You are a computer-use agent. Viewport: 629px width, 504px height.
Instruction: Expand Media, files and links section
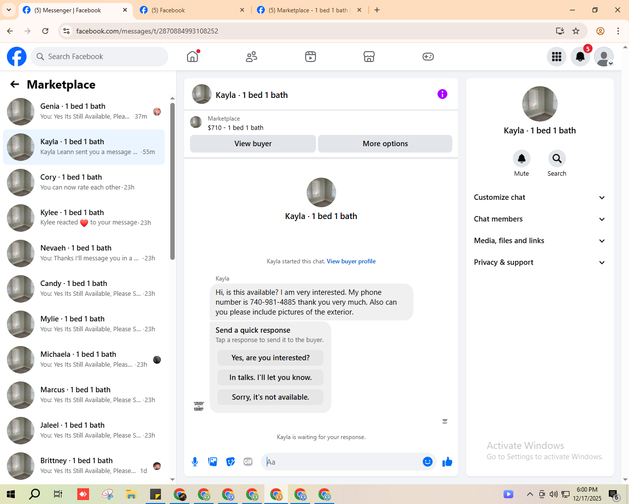[x=540, y=241]
